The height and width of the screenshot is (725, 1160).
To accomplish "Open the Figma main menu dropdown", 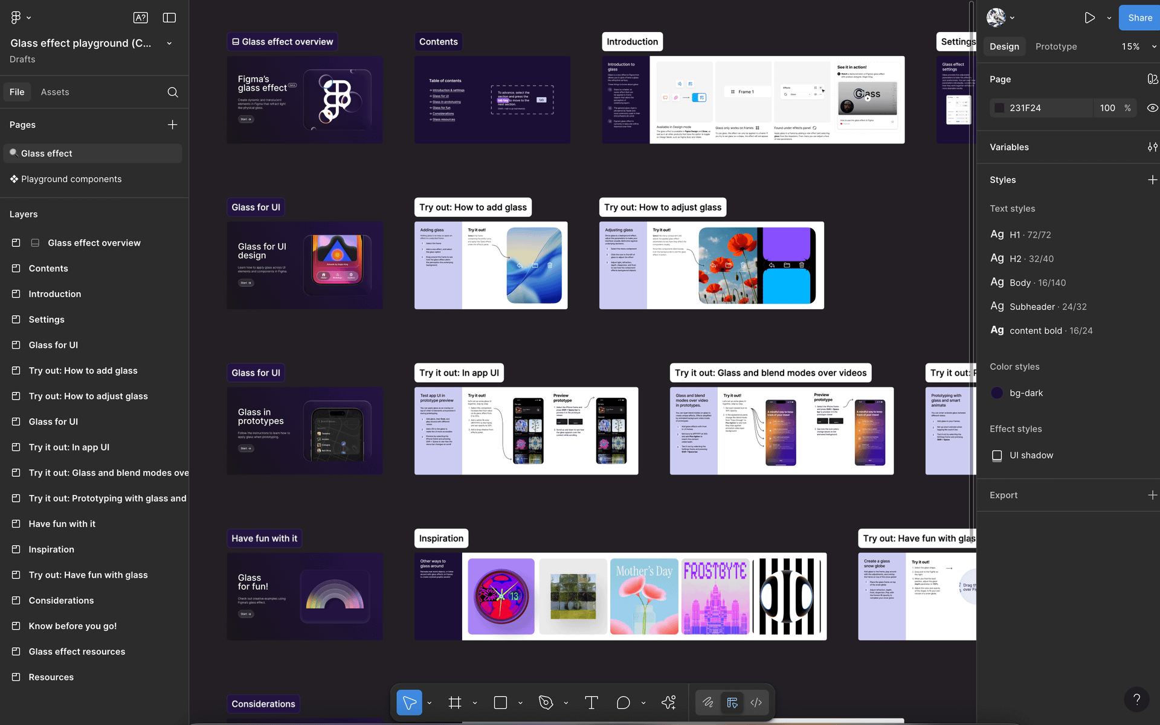I will 21,18.
